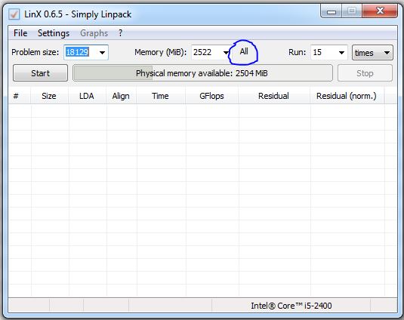Click the Stop button
The image size is (404, 320).
point(365,73)
